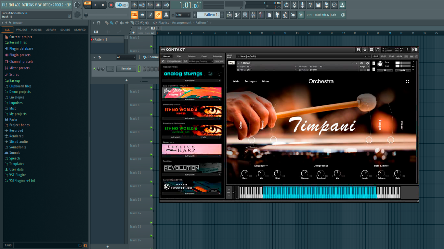The width and height of the screenshot is (444, 249).
Task: Open the Line snap dropdown
Action: pyautogui.click(x=183, y=15)
